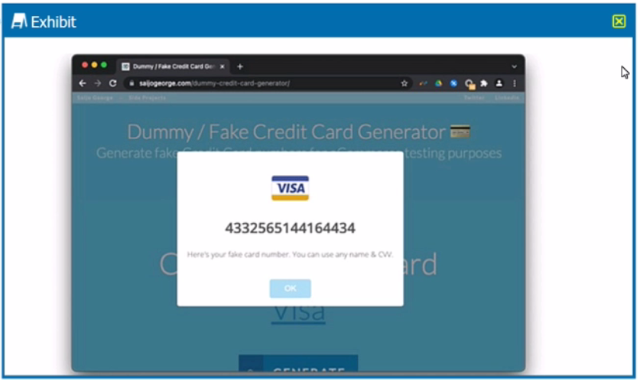This screenshot has height=380, width=640.
Task: Expand the tab search chevron dropdown
Action: click(x=515, y=67)
